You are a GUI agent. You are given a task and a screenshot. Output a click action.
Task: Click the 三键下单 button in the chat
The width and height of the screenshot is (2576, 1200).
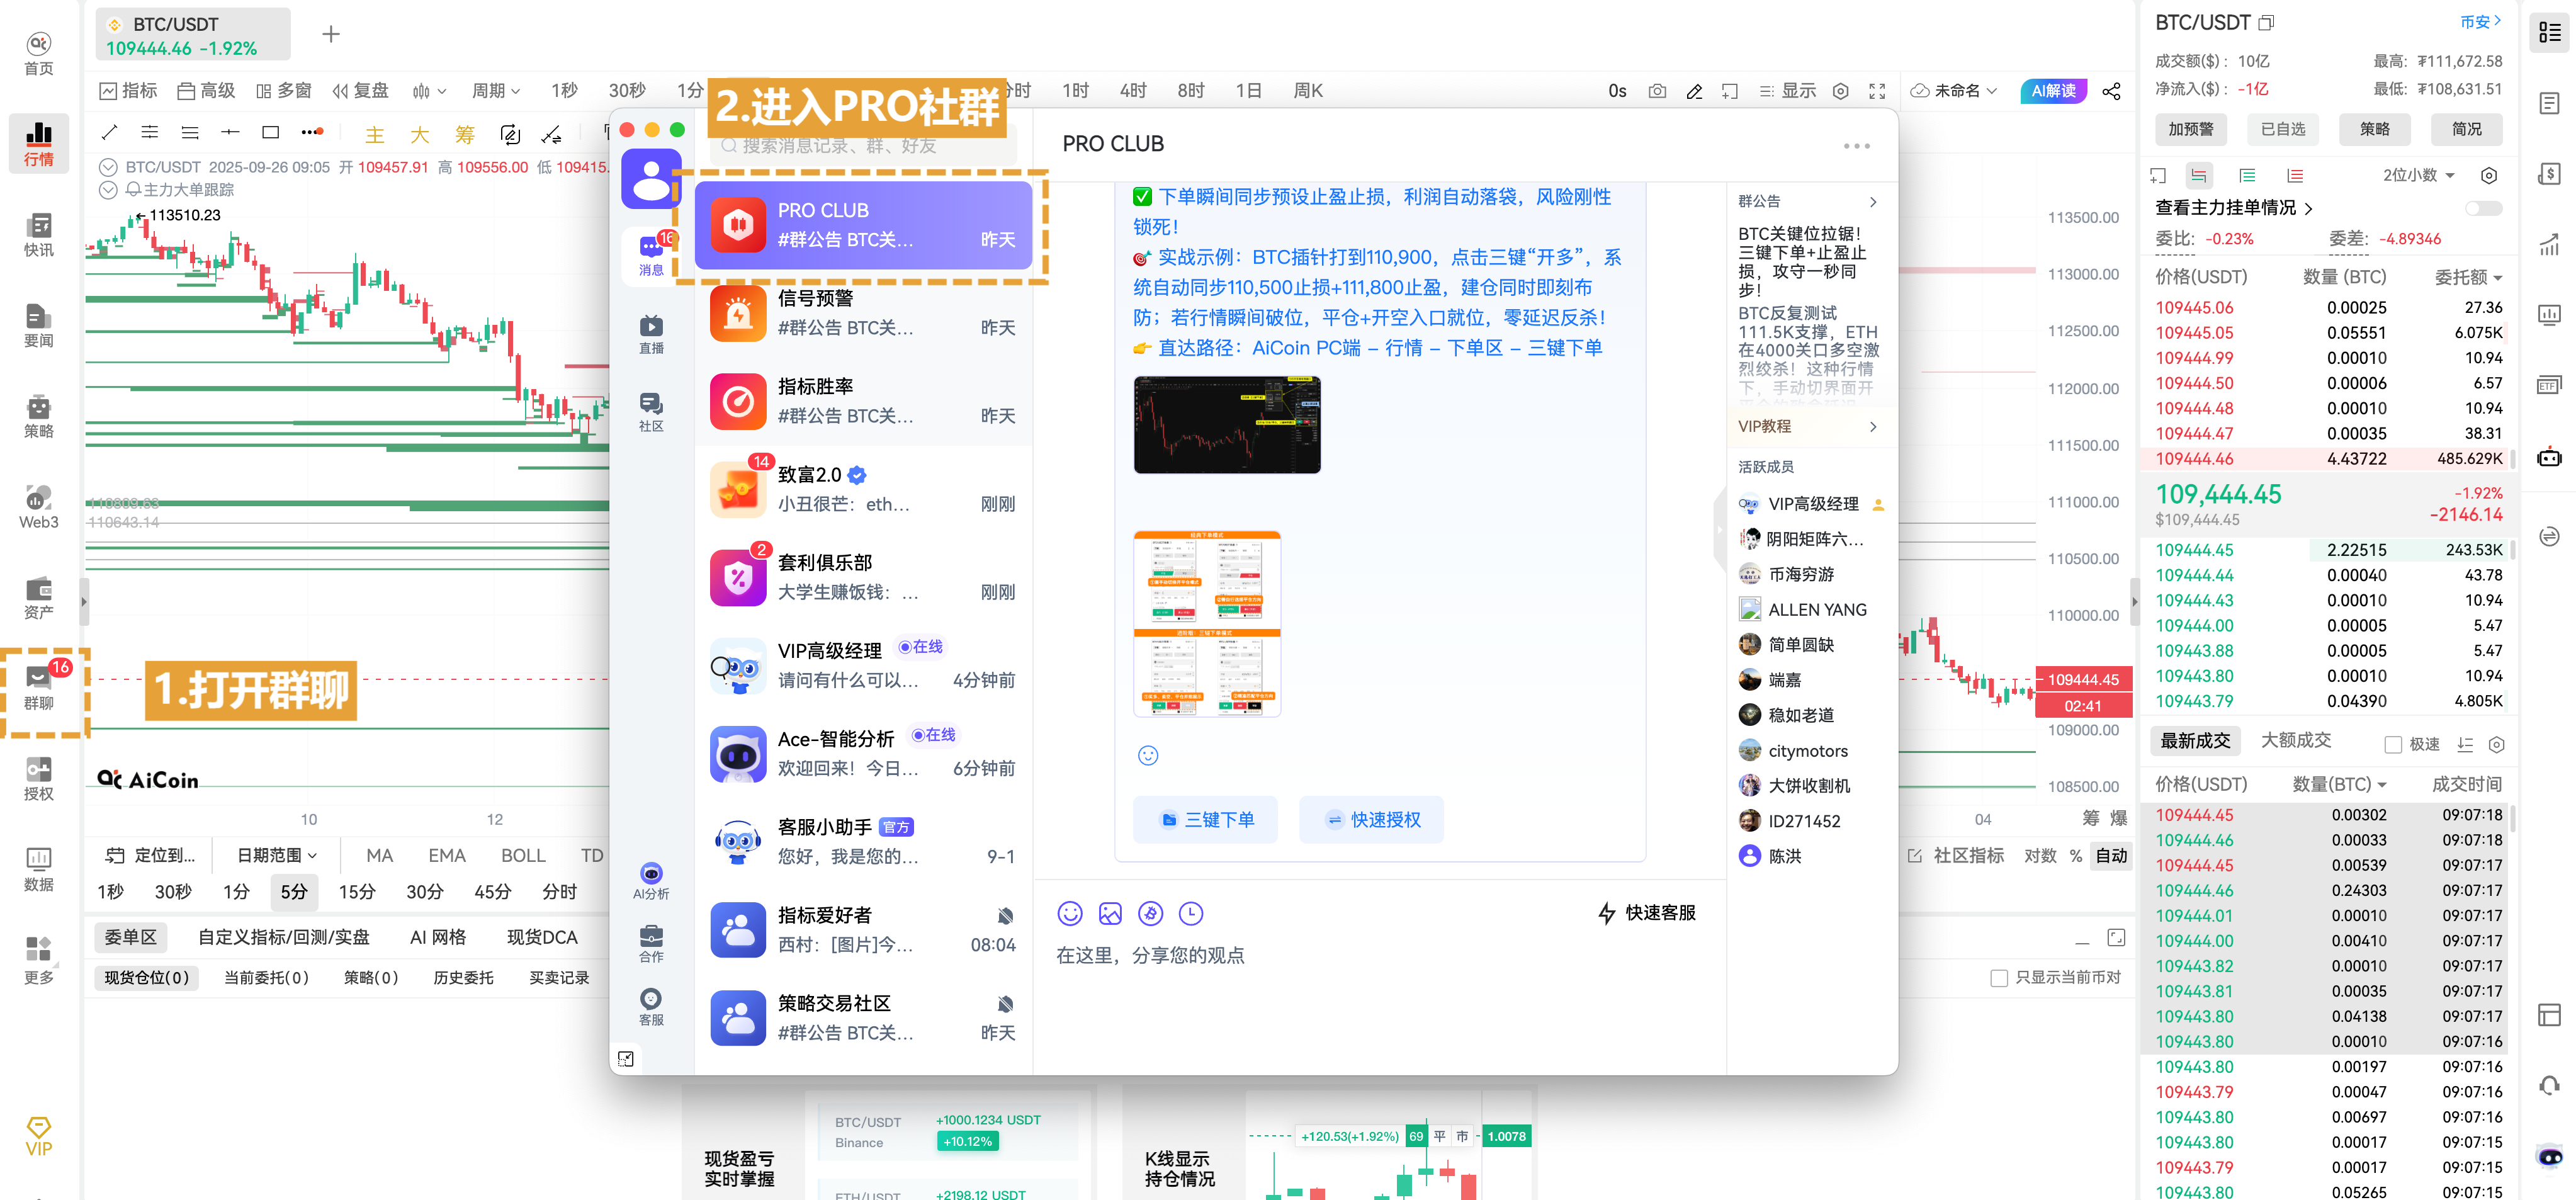click(x=1206, y=819)
